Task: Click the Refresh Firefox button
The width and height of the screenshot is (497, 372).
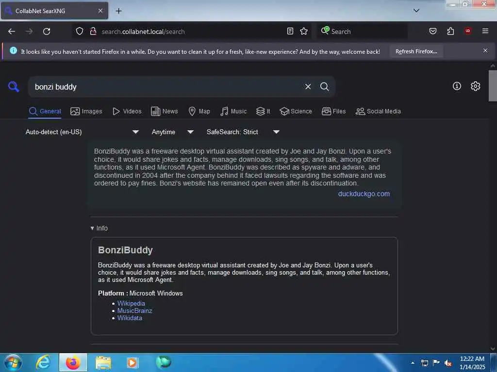Action: tap(416, 51)
